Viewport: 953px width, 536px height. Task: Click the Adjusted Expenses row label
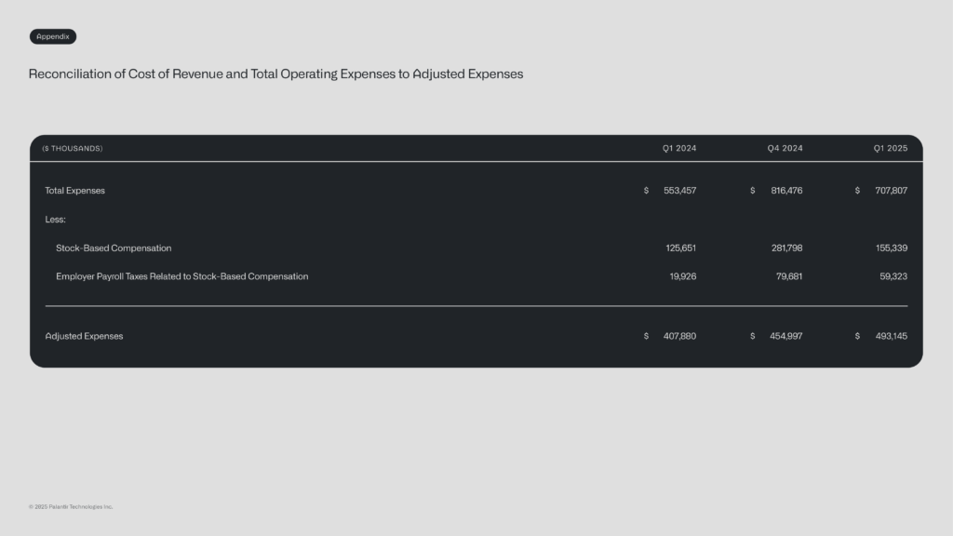click(84, 336)
